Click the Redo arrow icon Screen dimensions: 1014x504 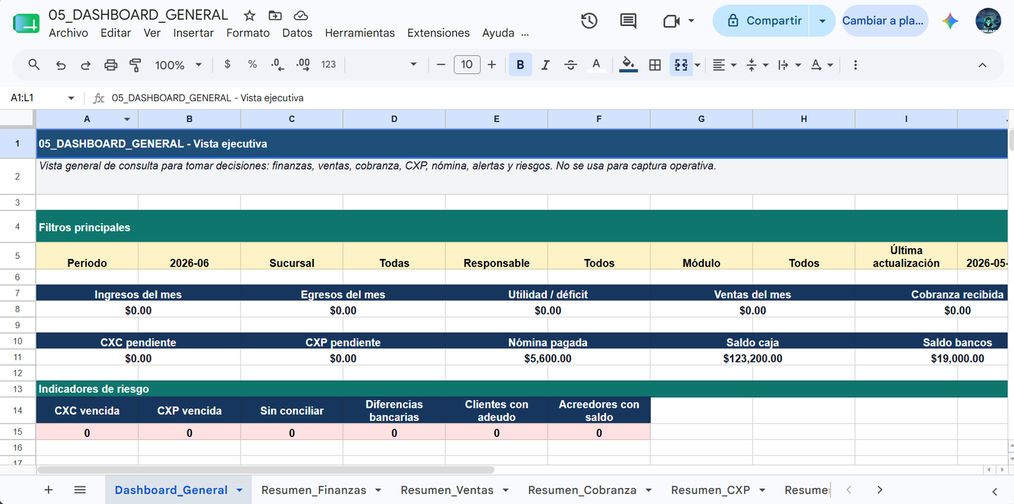(x=86, y=65)
